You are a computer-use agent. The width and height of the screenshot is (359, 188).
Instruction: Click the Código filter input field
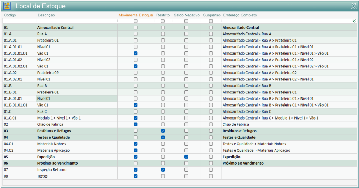click(x=19, y=21)
